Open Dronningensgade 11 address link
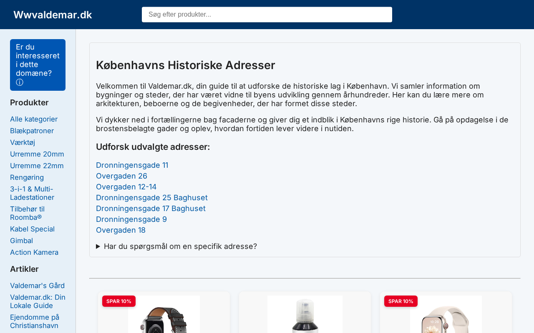Screen dimensions: 534x333 tap(132, 165)
